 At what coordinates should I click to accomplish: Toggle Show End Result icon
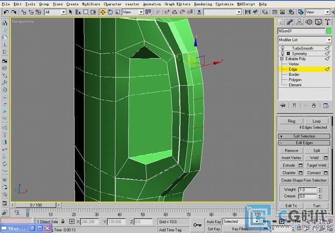pos(294,105)
